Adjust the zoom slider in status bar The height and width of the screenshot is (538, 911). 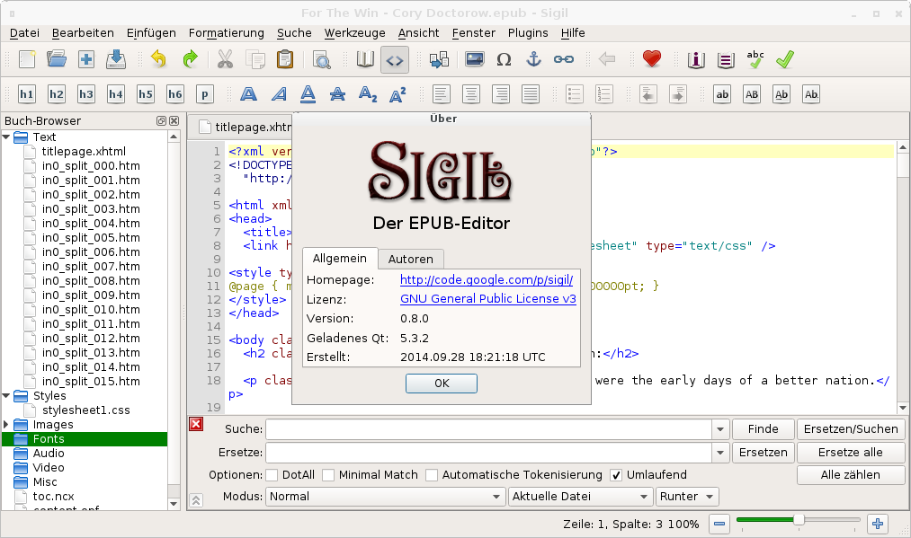[x=799, y=520]
